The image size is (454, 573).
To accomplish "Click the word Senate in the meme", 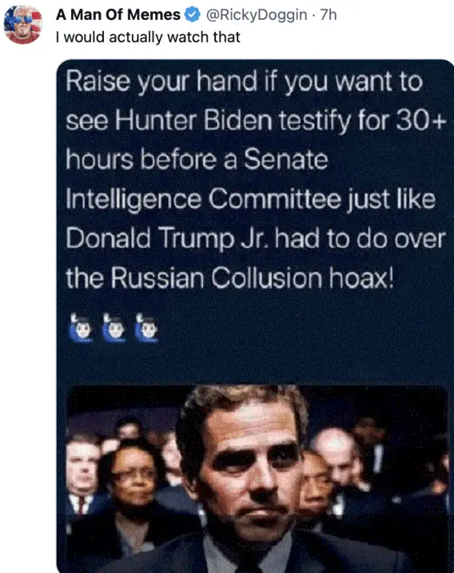I will point(286,160).
